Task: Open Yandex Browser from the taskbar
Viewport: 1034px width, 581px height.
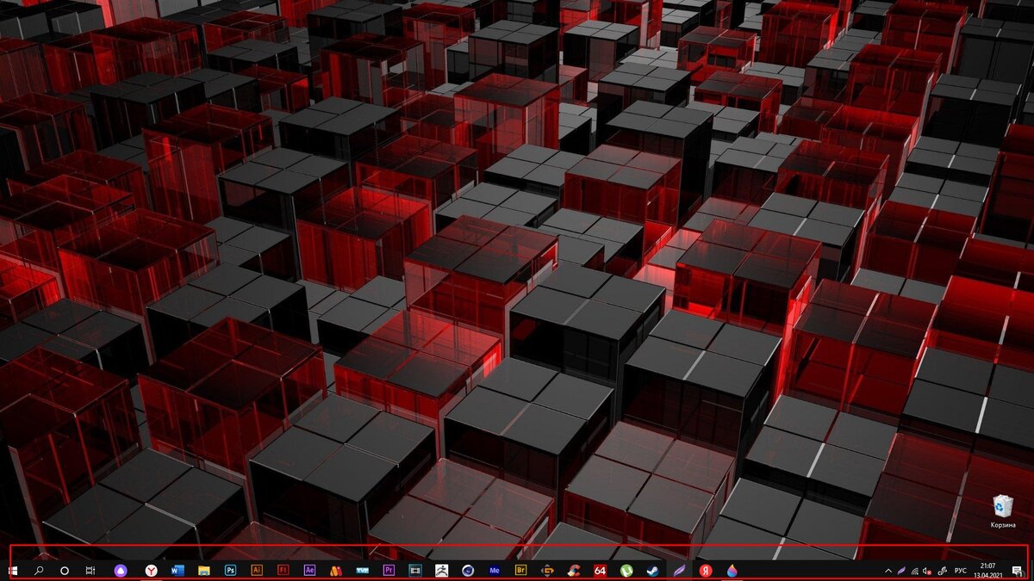Action: [151, 571]
